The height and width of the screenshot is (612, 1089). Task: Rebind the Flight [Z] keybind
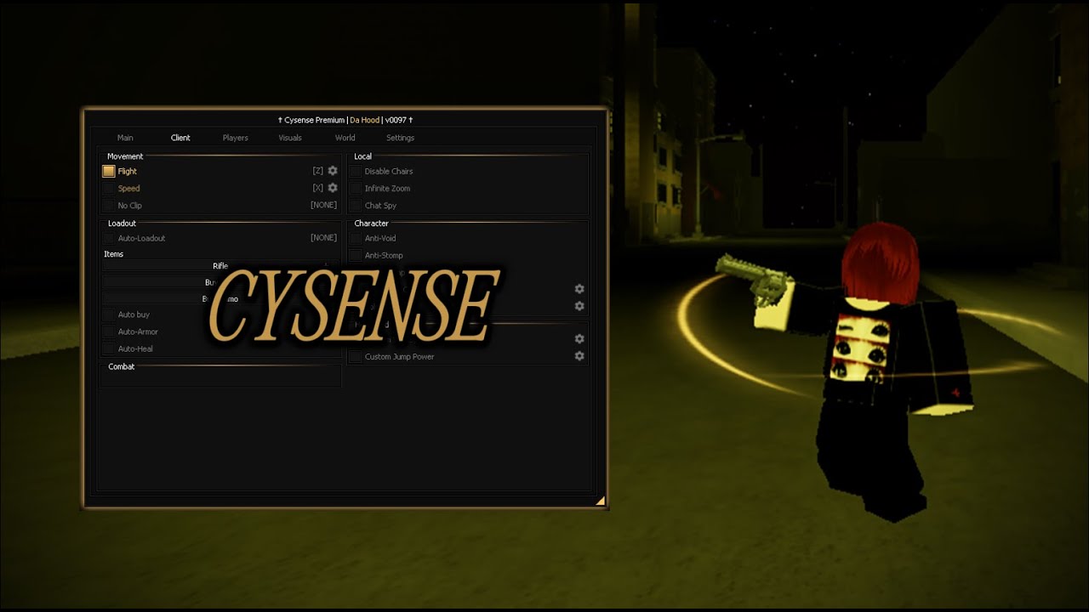(318, 171)
